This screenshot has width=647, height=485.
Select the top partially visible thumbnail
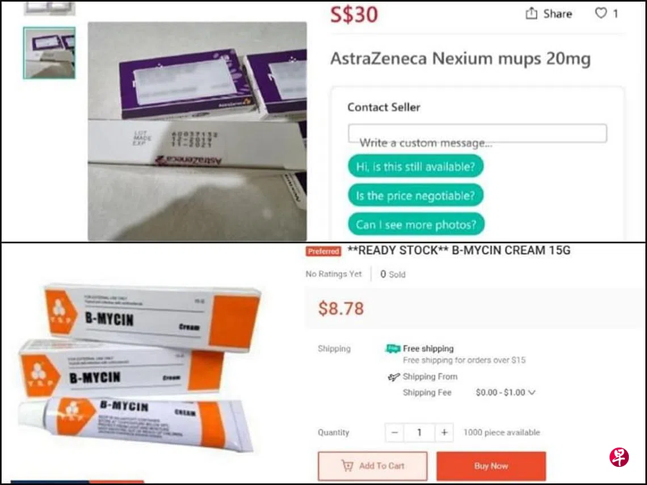(x=49, y=8)
